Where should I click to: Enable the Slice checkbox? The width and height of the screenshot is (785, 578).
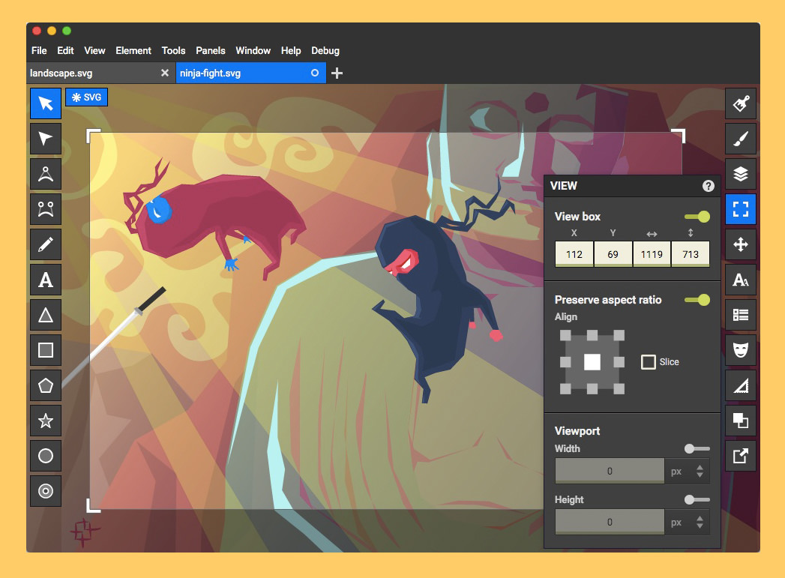click(648, 361)
